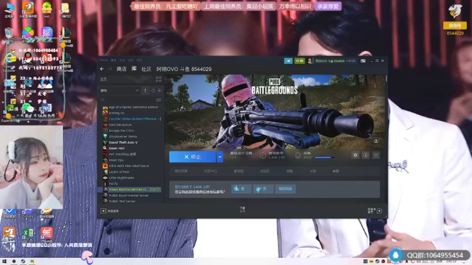Open PUBG Market (市场) tab
Image resolution: width=472 pixels, height=265 pixels.
pyautogui.click(x=313, y=171)
